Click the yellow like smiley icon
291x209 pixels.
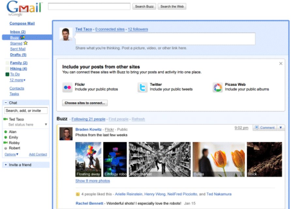pos(78,194)
